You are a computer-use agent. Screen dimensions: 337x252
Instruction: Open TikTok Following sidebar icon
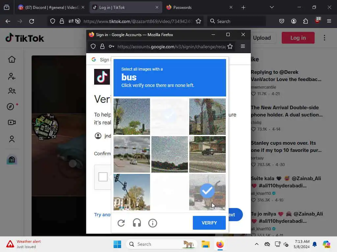click(12, 76)
